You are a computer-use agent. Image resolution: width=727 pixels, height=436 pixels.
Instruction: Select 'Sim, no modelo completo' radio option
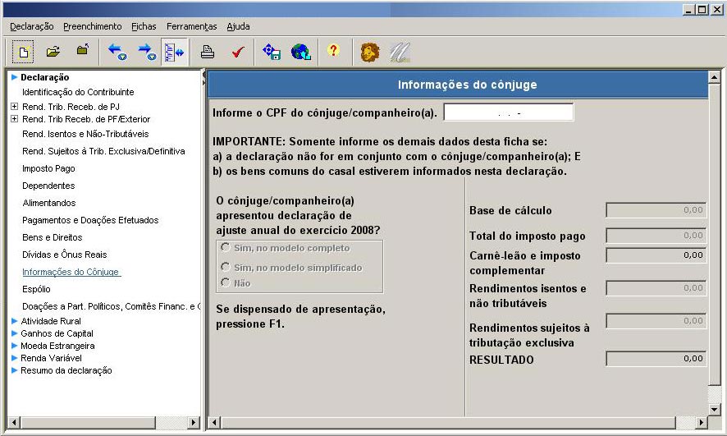[226, 247]
